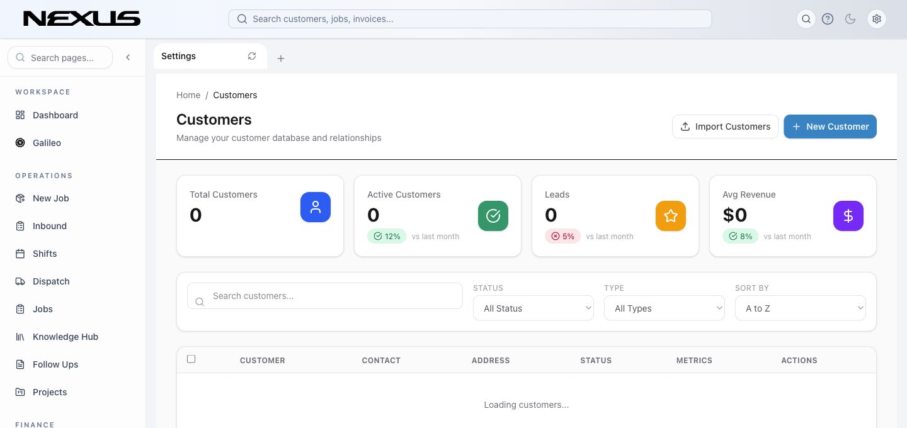Open the Sort By A to Z dropdown
The image size is (907, 428).
(x=801, y=308)
